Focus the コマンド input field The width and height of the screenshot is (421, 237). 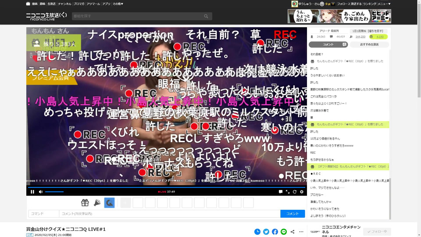43,214
